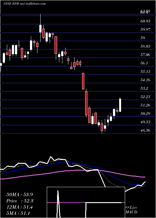Click the MACD spike in the inset panel
The image size is (156, 218).
tap(58, 204)
